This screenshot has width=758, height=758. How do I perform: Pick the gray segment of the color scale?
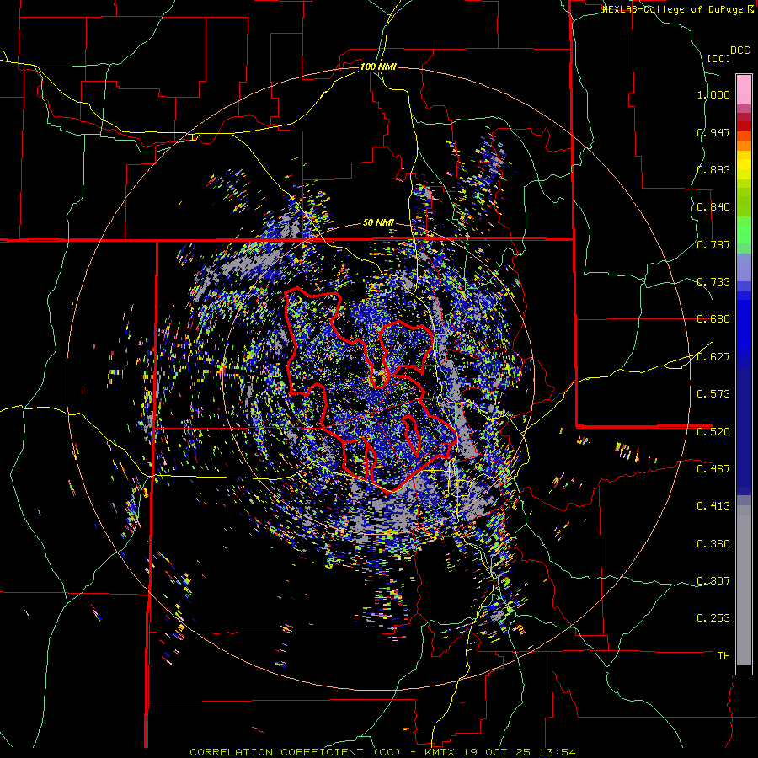click(744, 585)
